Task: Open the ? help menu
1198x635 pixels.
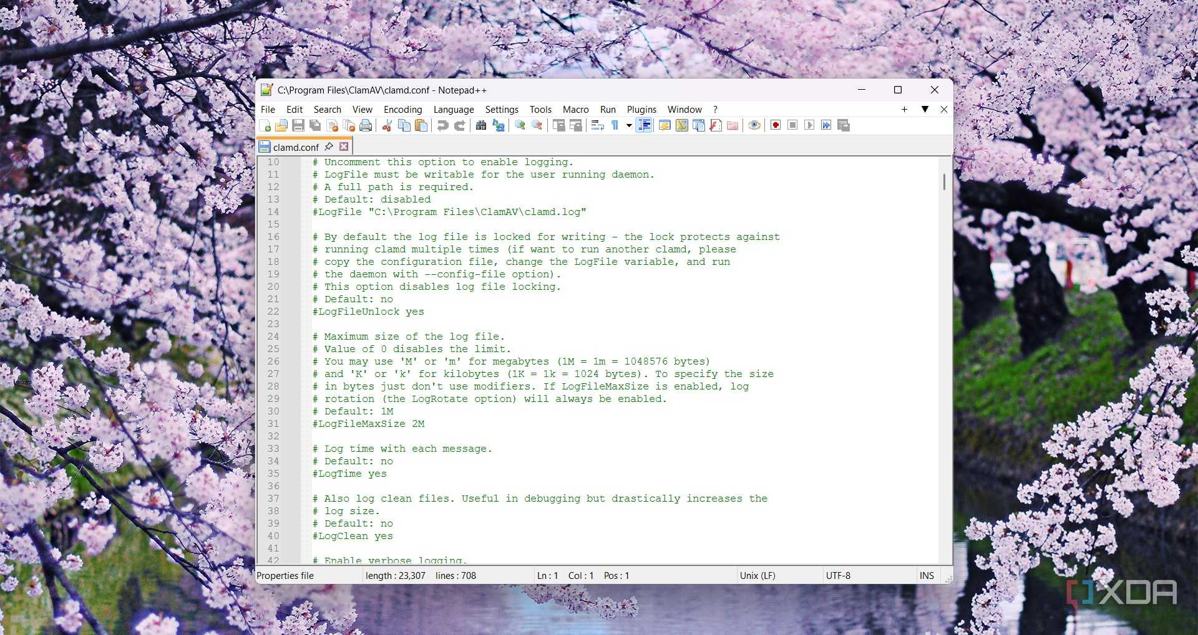Action: [x=716, y=110]
